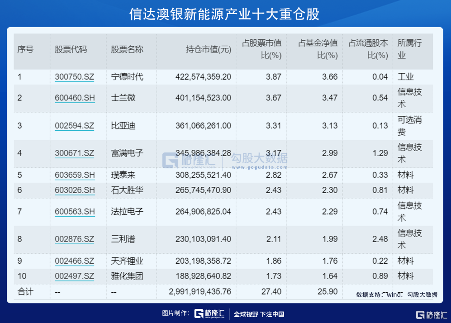
Task: Click the 数据支持 wind 勾股大数据 credit
Action: point(397,294)
